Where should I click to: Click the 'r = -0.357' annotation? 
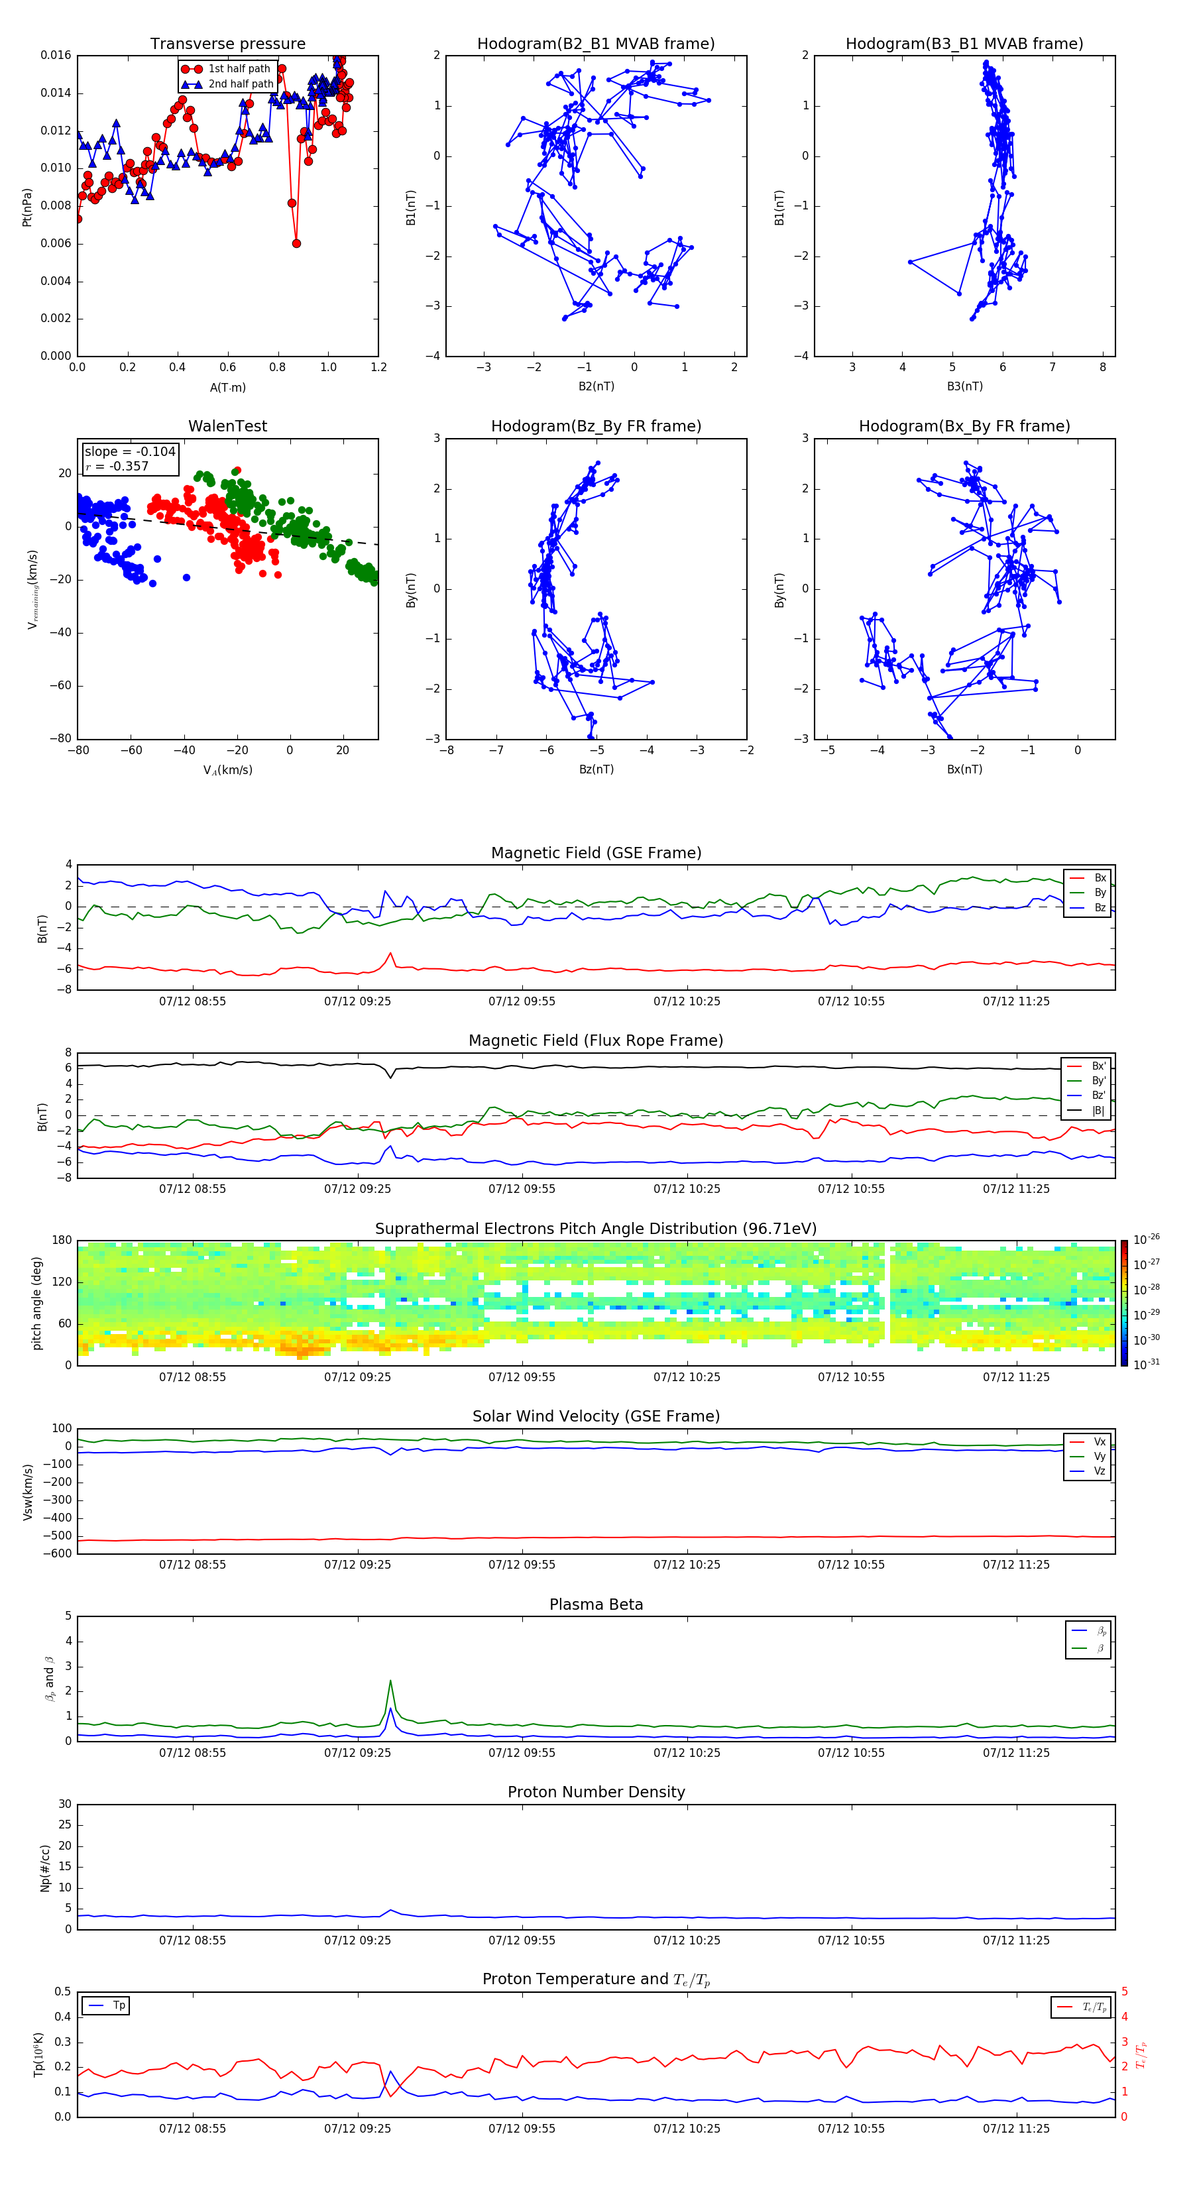pos(117,466)
